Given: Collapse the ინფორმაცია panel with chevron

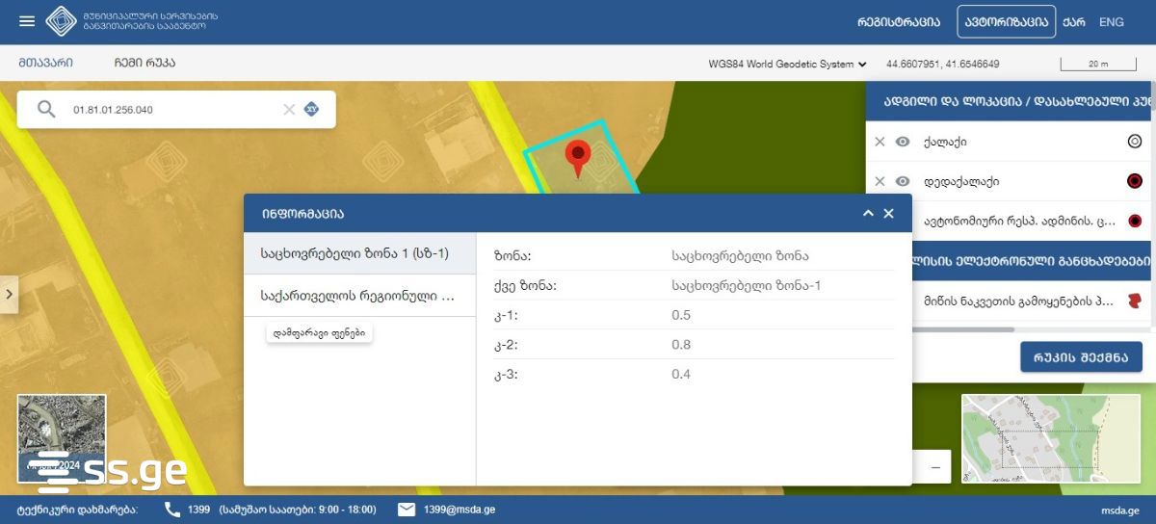Looking at the screenshot, I should pyautogui.click(x=868, y=213).
